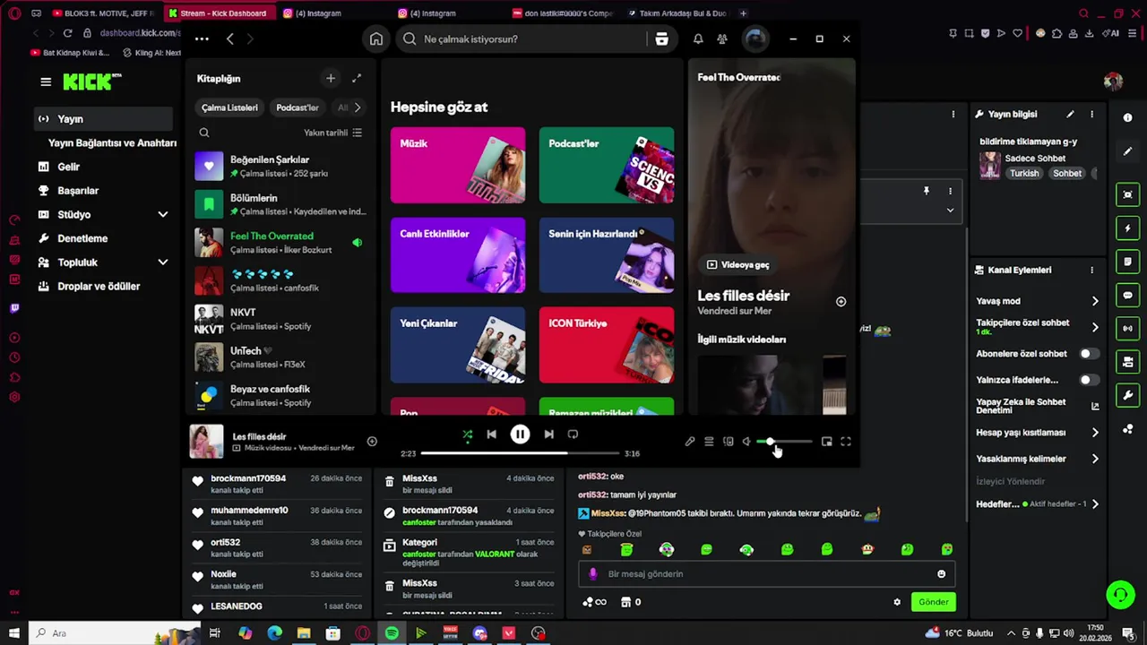
Task: Open Denetleme in Kick sidebar
Action: pos(82,238)
